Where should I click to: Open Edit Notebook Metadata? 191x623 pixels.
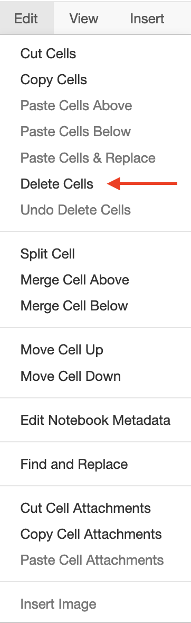(96, 420)
